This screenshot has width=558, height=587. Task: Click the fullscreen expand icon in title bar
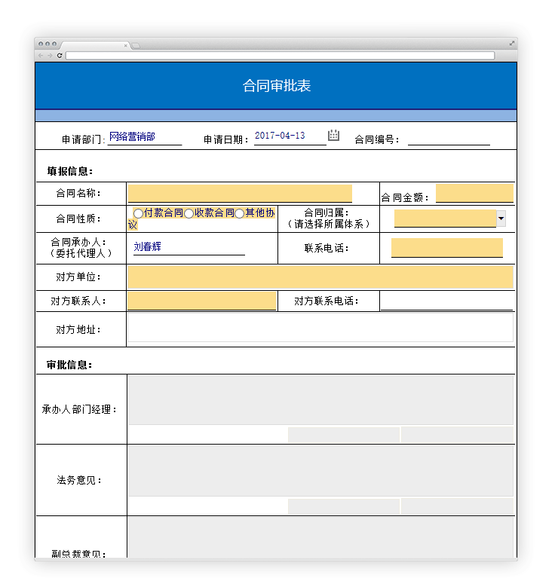pos(512,44)
